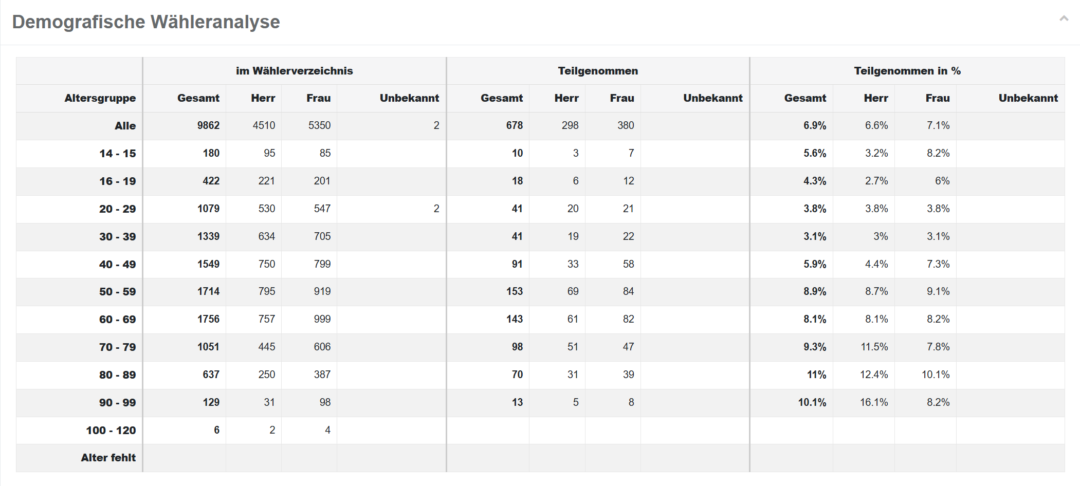Viewport: 1080px width, 486px height.
Task: Click the 14 - 15 age group row label
Action: (x=117, y=154)
